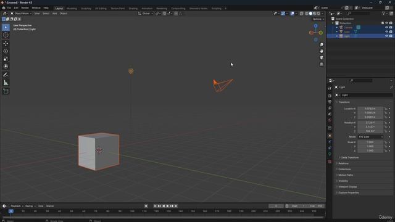Disable Camera in renders in outliner
The width and height of the screenshot is (395, 222).
tap(391, 27)
